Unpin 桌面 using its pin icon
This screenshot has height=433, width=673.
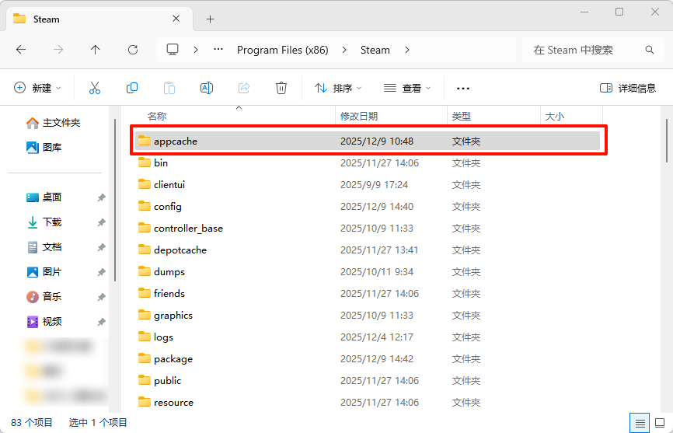[x=101, y=197]
